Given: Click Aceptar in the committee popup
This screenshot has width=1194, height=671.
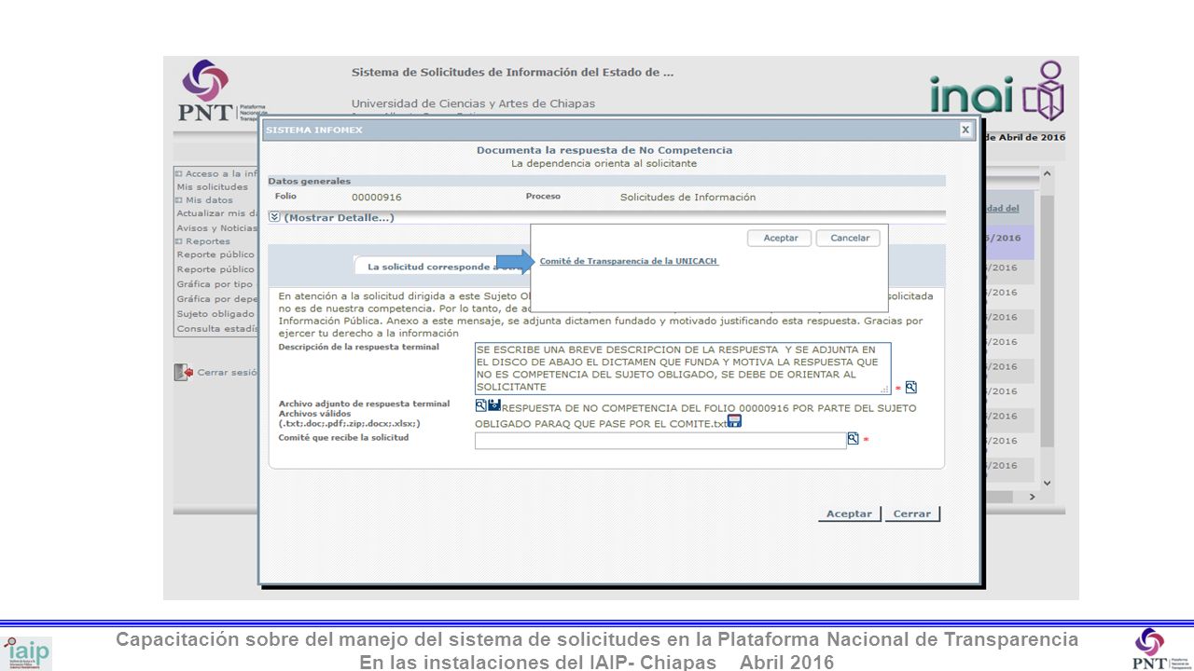Looking at the screenshot, I should [x=780, y=239].
